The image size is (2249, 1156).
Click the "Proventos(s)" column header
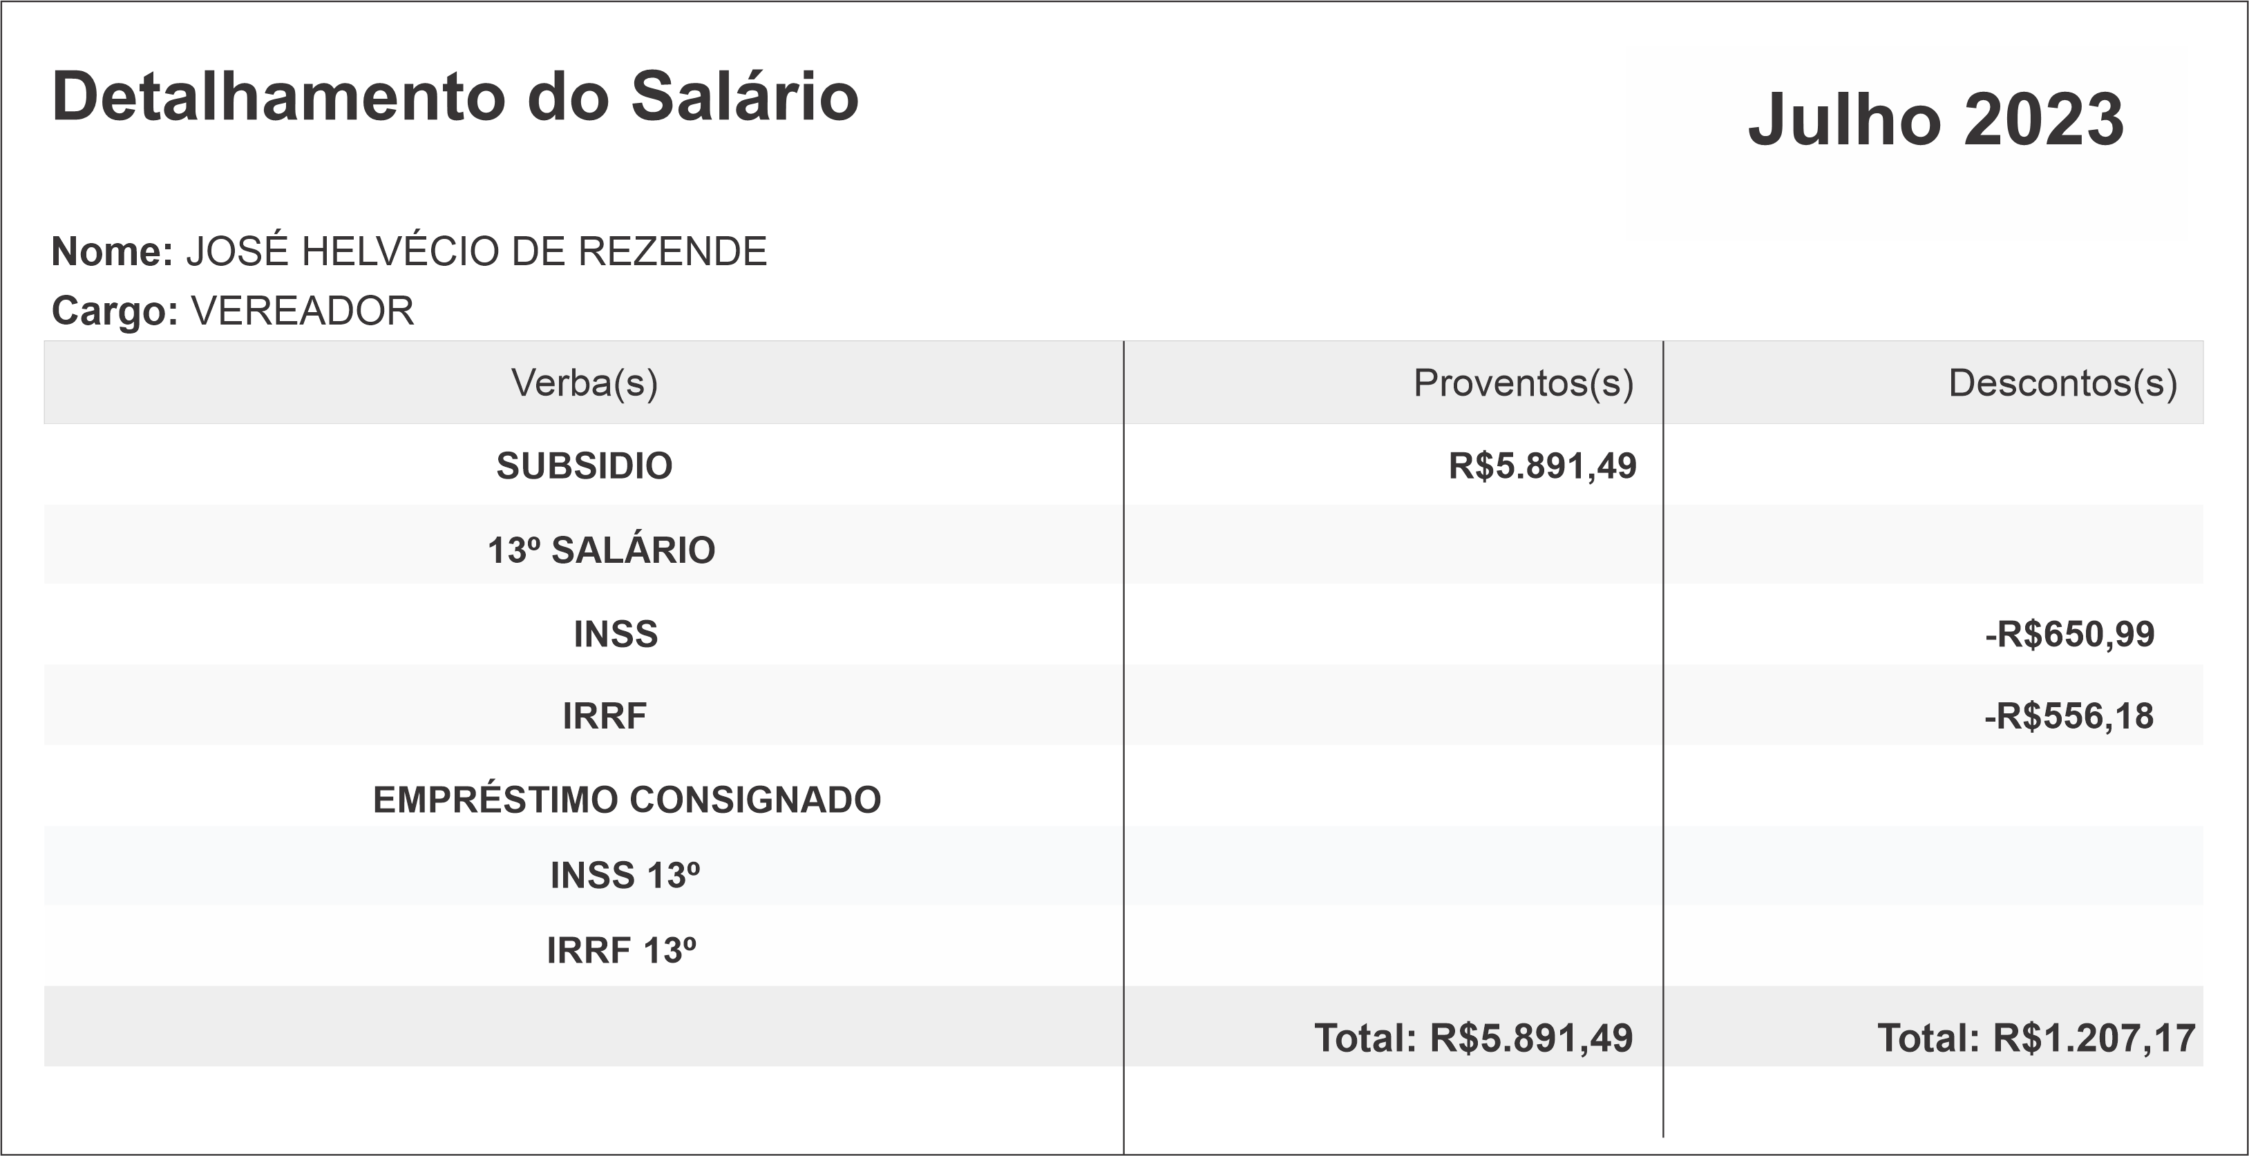(1523, 383)
